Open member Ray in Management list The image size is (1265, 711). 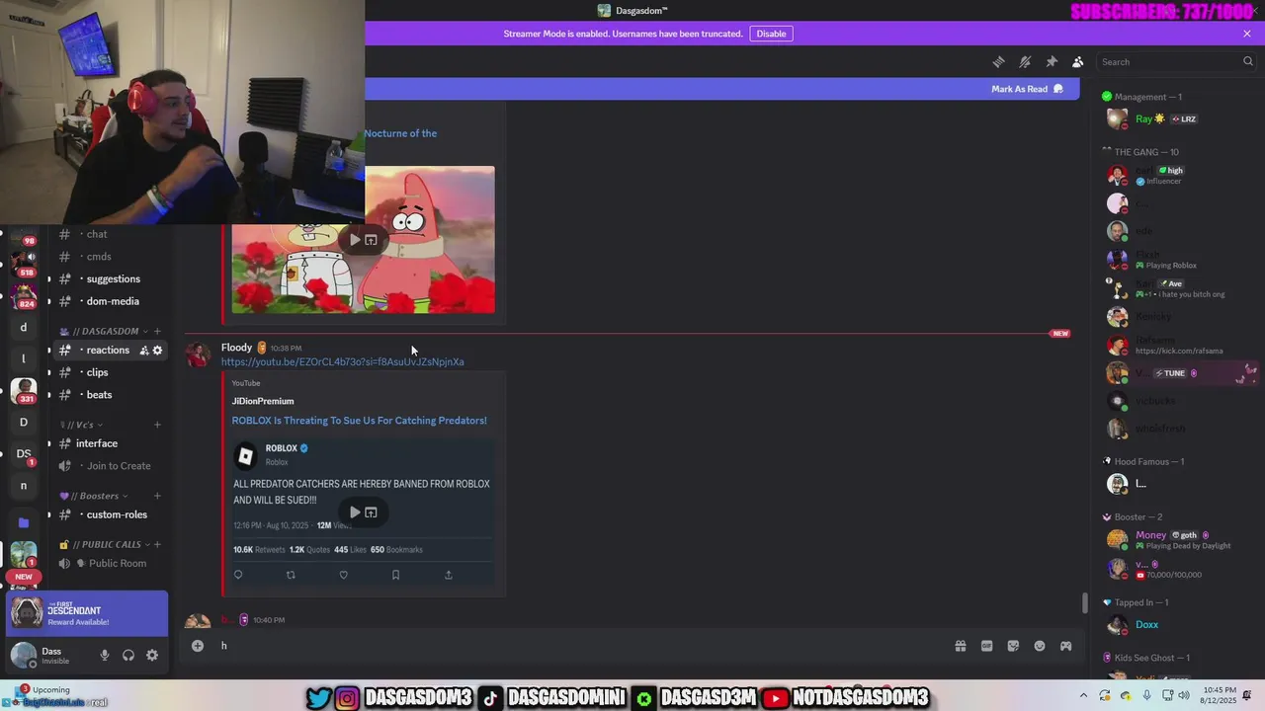click(1176, 118)
